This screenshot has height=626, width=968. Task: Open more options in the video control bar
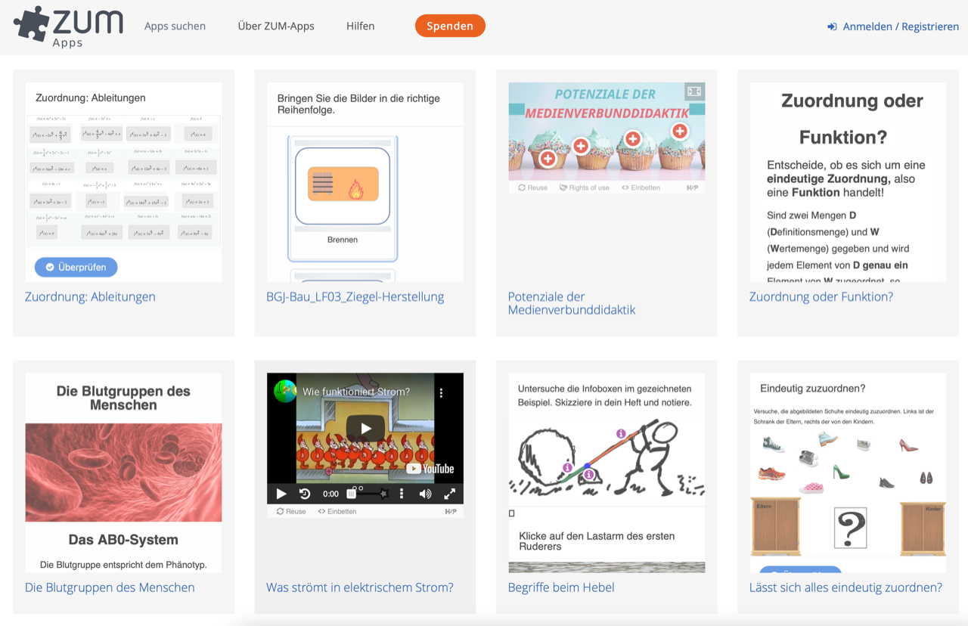(401, 494)
